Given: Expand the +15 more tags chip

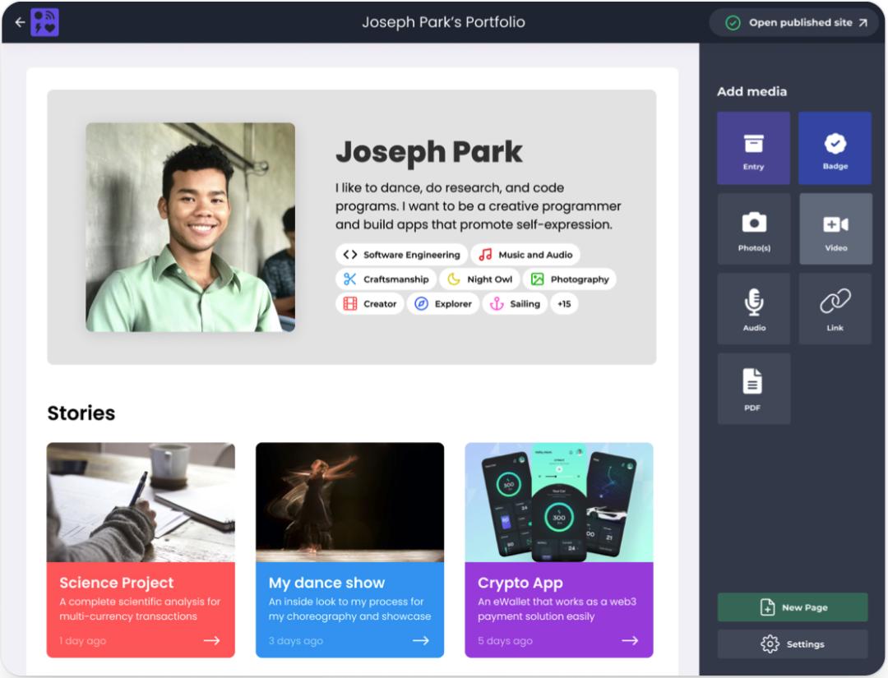Looking at the screenshot, I should coord(564,304).
